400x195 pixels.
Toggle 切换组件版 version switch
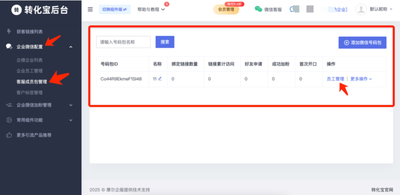114,9
